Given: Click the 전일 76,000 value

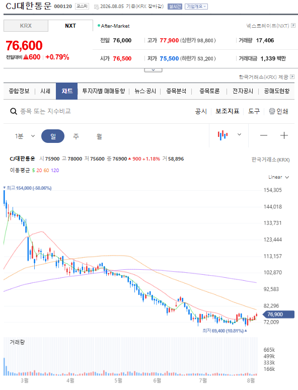Looking at the screenshot, I should coord(122,40).
